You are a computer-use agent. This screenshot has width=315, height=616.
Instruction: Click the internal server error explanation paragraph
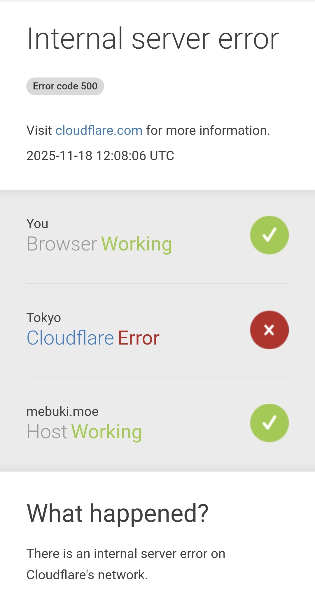[x=125, y=564]
